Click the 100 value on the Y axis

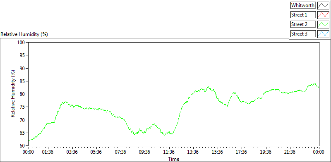[x=22, y=43]
